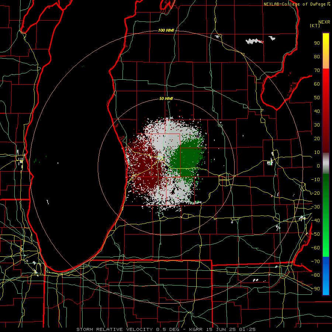The height and width of the screenshot is (332, 332).
Task: Select the gray near-zero segment of the color bar
Action: pos(326,164)
